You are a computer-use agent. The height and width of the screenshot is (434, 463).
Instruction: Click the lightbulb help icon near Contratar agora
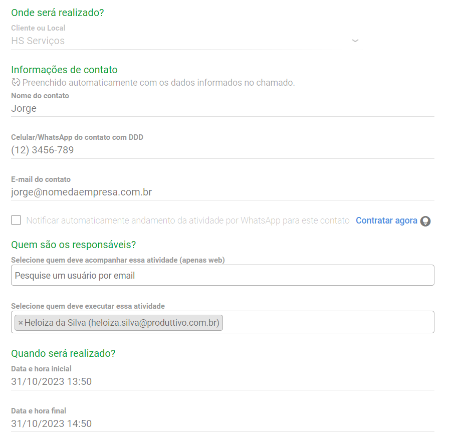[425, 221]
